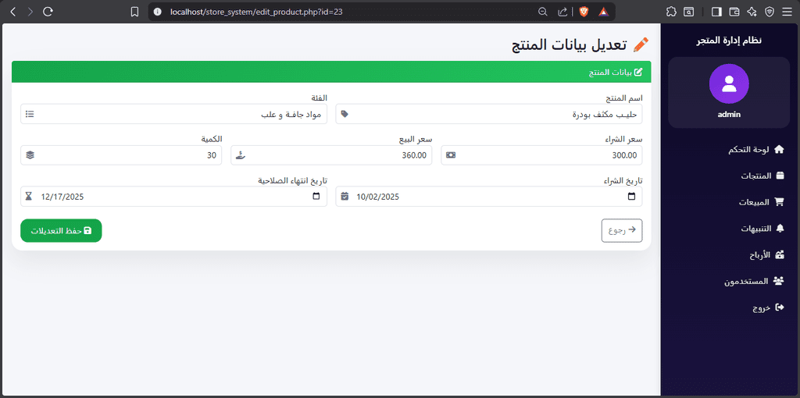The width and height of the screenshot is (800, 398).
Task: Click the zoom magnifier icon in address bar
Action: pyautogui.click(x=543, y=12)
